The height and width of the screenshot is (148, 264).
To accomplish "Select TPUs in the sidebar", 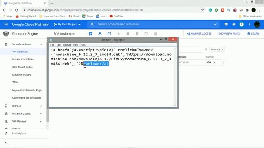I will click(x=15, y=83).
